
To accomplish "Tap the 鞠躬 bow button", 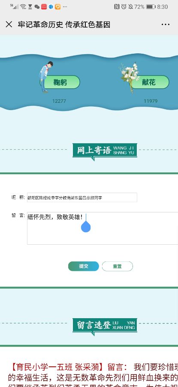I will (x=60, y=82).
